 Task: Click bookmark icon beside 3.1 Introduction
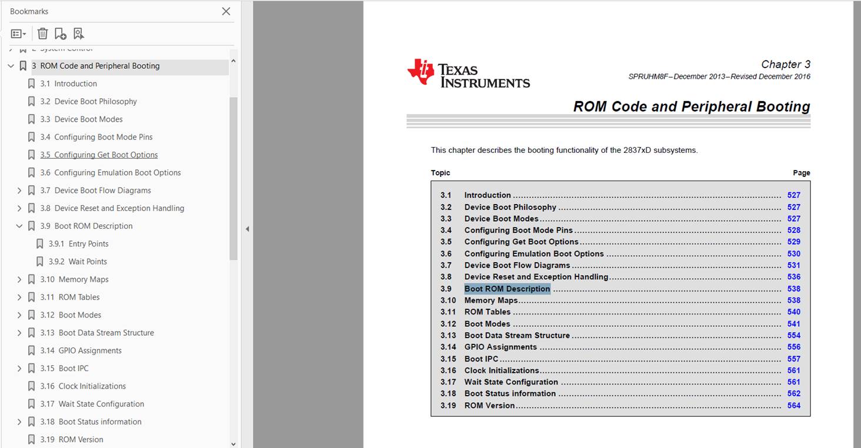(x=32, y=83)
